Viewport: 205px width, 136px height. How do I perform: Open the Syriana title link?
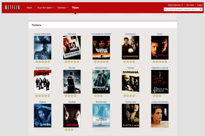click(131, 68)
